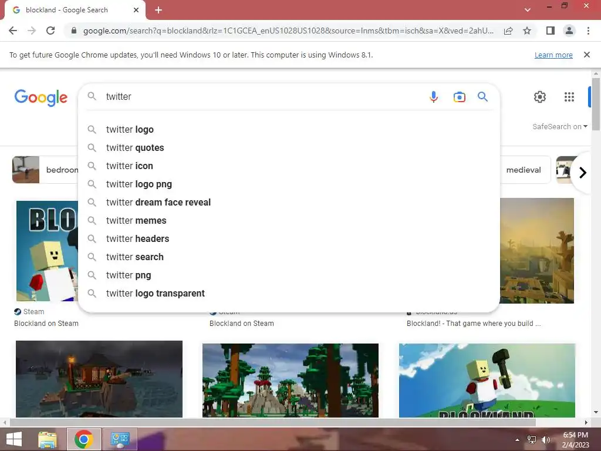Image resolution: width=601 pixels, height=451 pixels.
Task: Share this page icon in address bar
Action: [508, 31]
